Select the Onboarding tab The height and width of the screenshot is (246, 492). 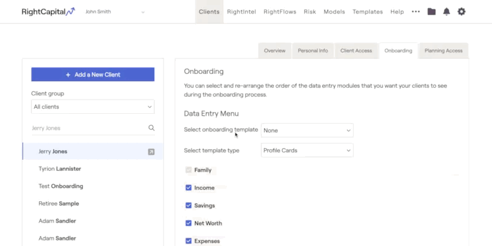398,50
